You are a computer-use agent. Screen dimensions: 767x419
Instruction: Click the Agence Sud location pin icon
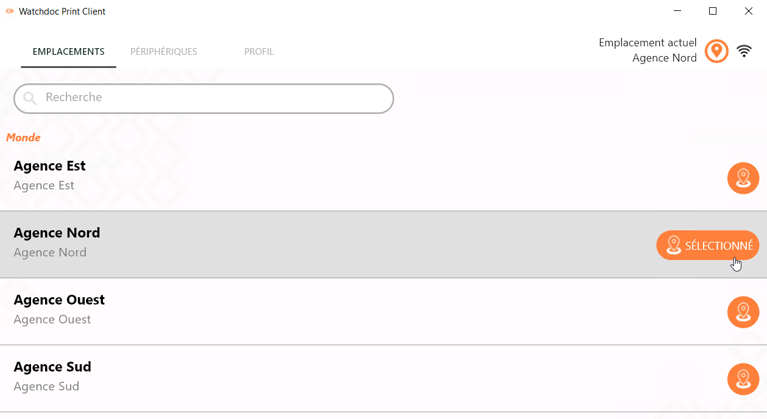click(743, 379)
